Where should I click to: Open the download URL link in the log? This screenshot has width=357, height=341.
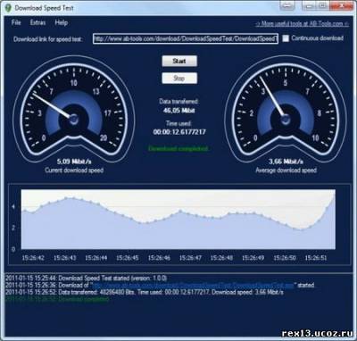pyautogui.click(x=193, y=285)
